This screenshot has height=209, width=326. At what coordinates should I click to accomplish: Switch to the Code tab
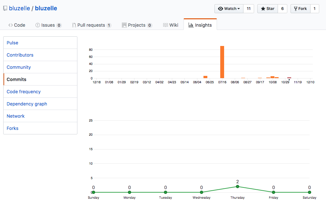click(17, 25)
